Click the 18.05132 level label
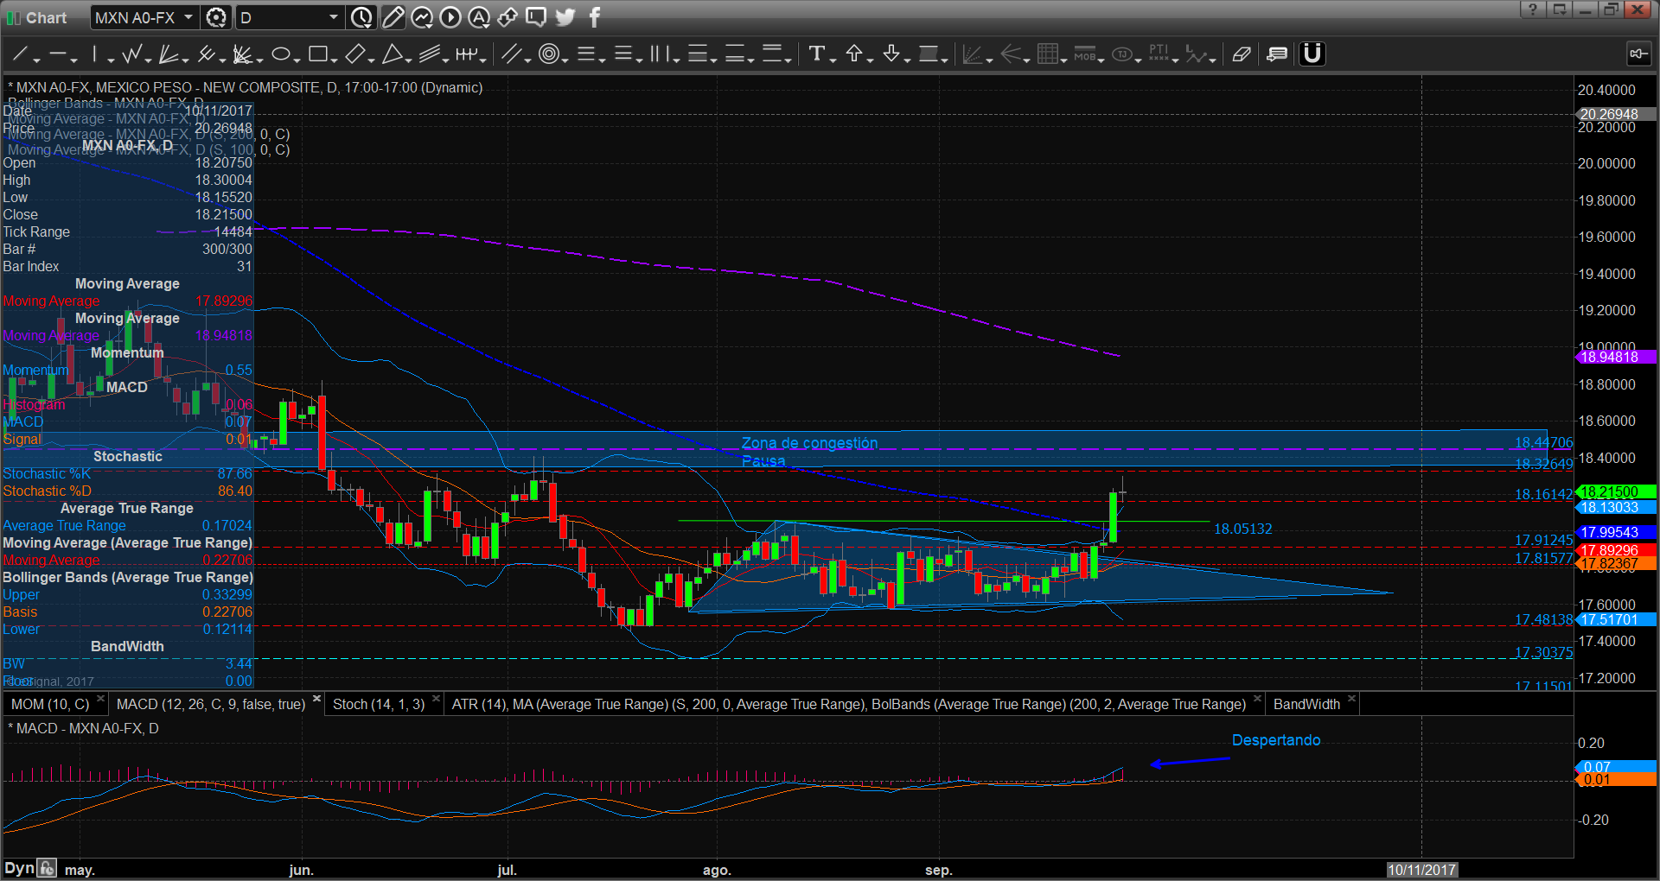The width and height of the screenshot is (1660, 881). (x=1242, y=529)
